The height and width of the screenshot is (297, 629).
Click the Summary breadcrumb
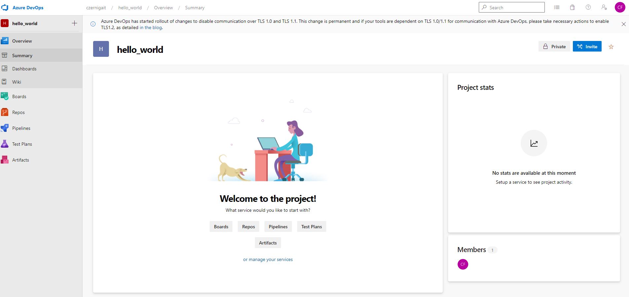[195, 8]
